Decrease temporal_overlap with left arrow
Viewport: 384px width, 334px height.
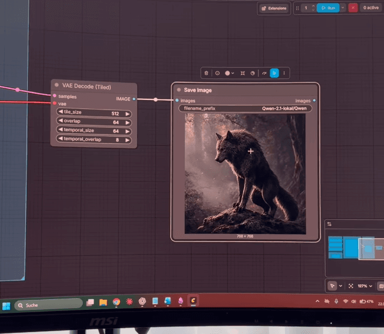pyautogui.click(x=61, y=138)
